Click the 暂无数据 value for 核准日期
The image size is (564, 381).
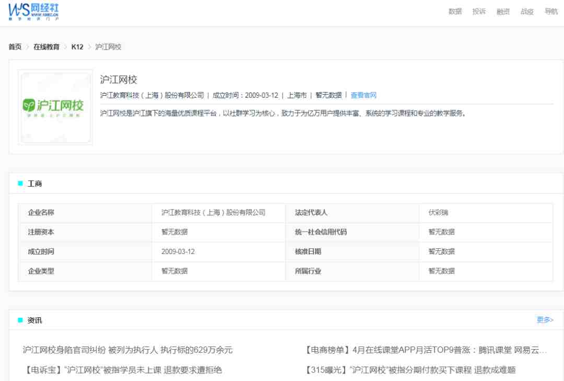(441, 251)
